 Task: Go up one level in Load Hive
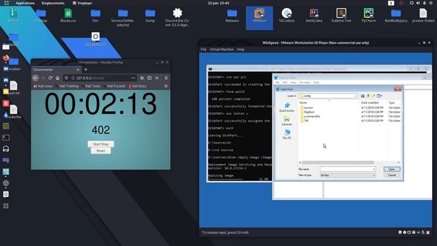368,96
